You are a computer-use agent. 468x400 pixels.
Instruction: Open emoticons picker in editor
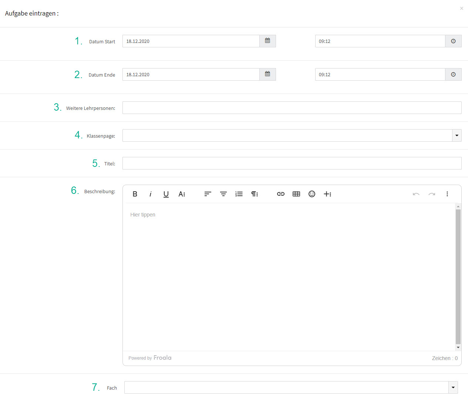pyautogui.click(x=312, y=194)
